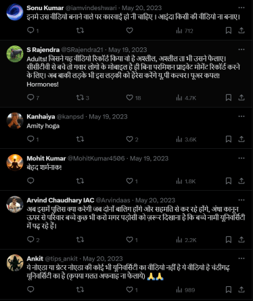Open May 19, 2023 timestamp on Kanhaiya's tweet
The image size is (253, 301).
coord(108,116)
